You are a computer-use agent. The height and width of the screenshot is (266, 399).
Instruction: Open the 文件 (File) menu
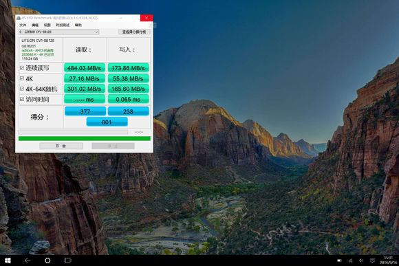[x=23, y=25]
